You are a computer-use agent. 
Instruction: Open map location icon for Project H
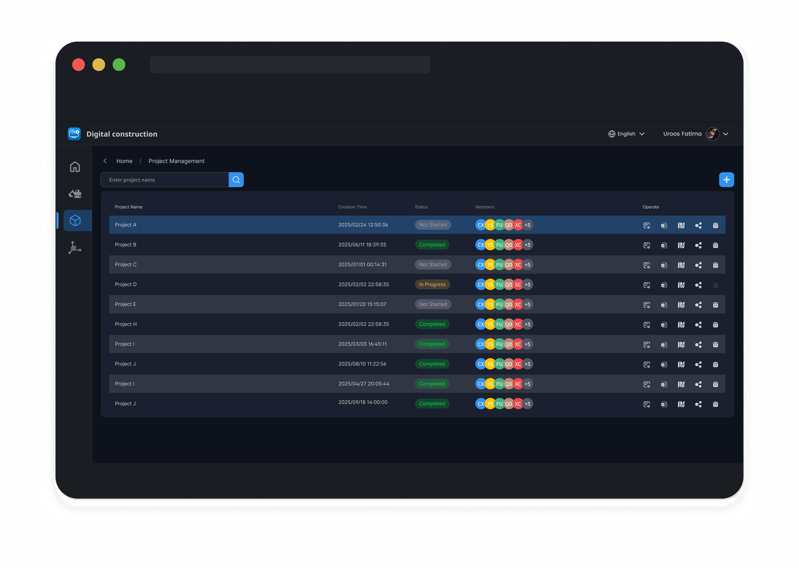[681, 325]
